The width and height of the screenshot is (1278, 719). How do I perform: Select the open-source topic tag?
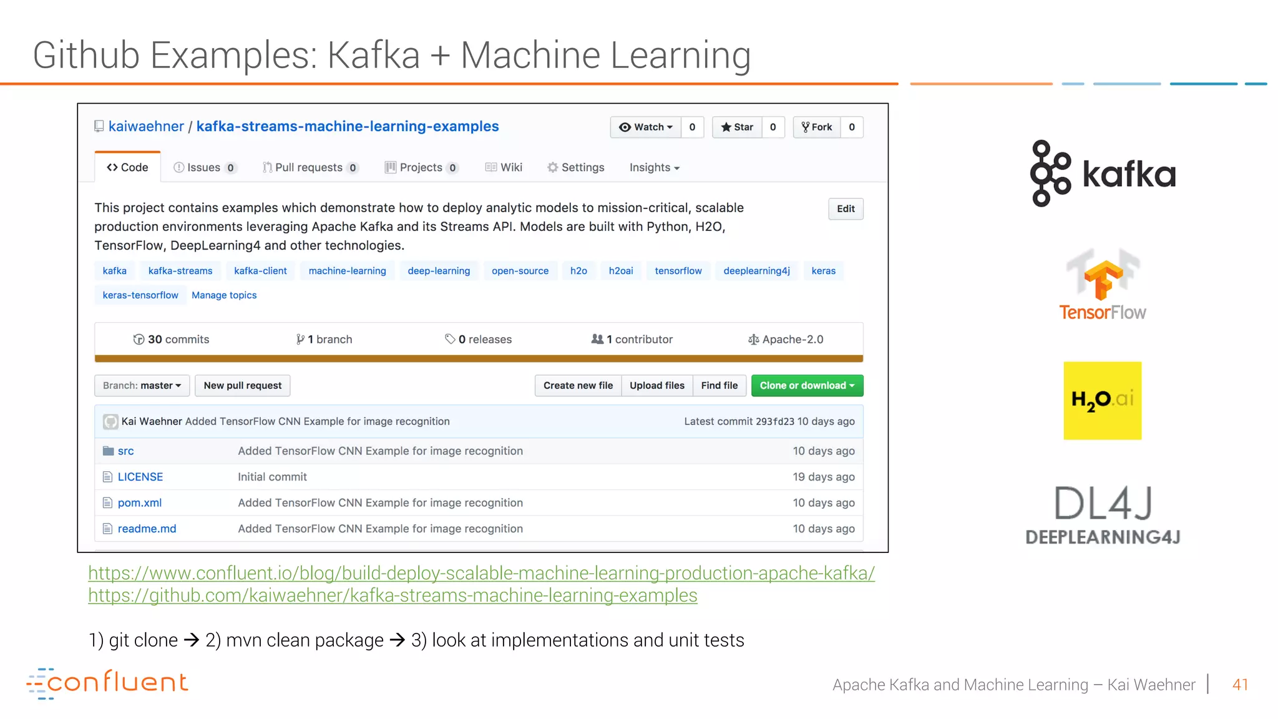tap(520, 271)
